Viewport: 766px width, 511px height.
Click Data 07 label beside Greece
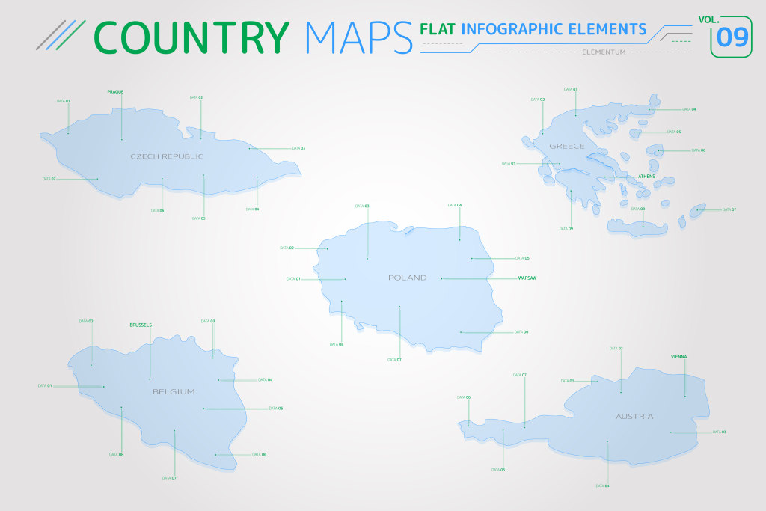coord(729,209)
